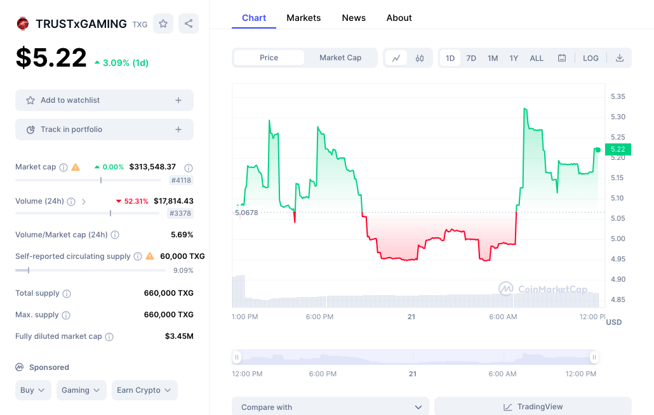Click the plus icon in Track in portfolio
Screen dimensions: 654x415
(x=178, y=129)
